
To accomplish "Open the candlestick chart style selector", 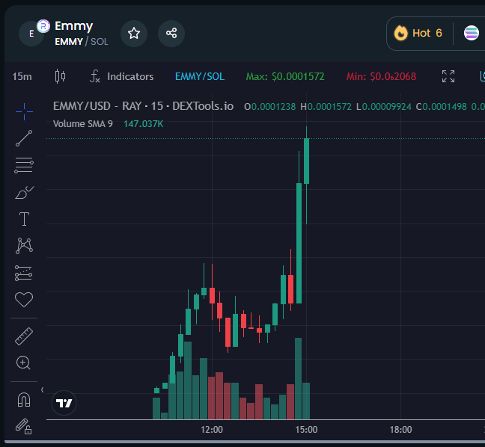I will point(61,76).
